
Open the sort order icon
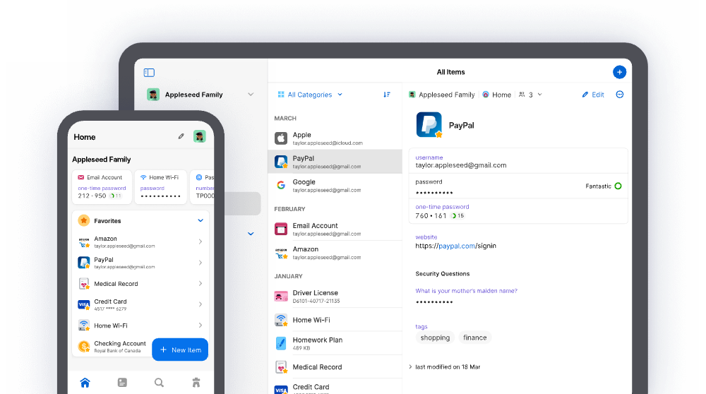387,95
